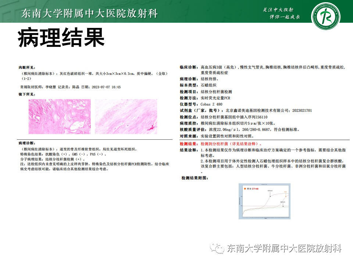Click the '(1-2)' specimen note
This screenshot has width=353, height=264.
[x=26, y=78]
